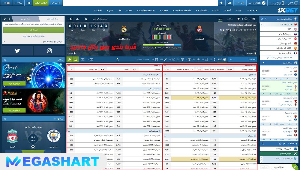Click the notification bell icon
Image resolution: width=300 pixels, height=170 pixels.
click(77, 19)
